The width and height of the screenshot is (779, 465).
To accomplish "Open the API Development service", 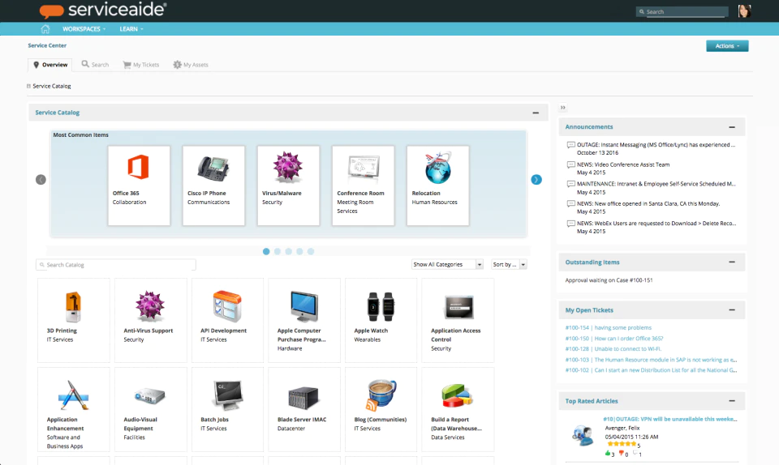I will tap(227, 320).
